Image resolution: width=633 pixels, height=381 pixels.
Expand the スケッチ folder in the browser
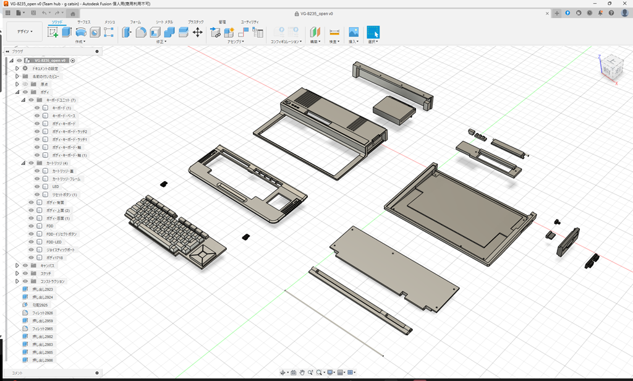(x=17, y=274)
